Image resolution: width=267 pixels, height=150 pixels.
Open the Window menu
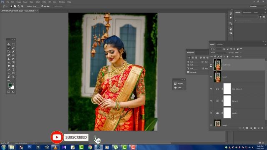[x=62, y=2]
